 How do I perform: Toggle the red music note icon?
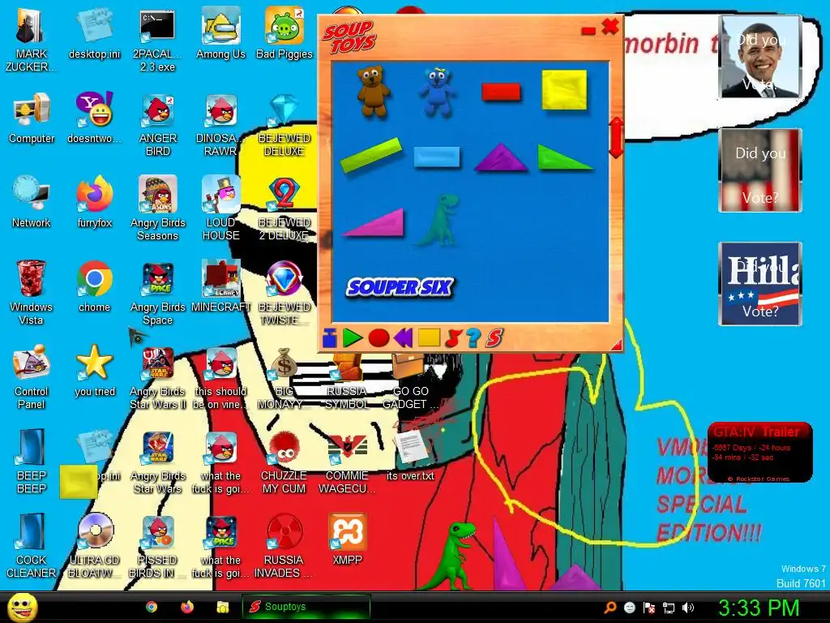click(x=453, y=337)
